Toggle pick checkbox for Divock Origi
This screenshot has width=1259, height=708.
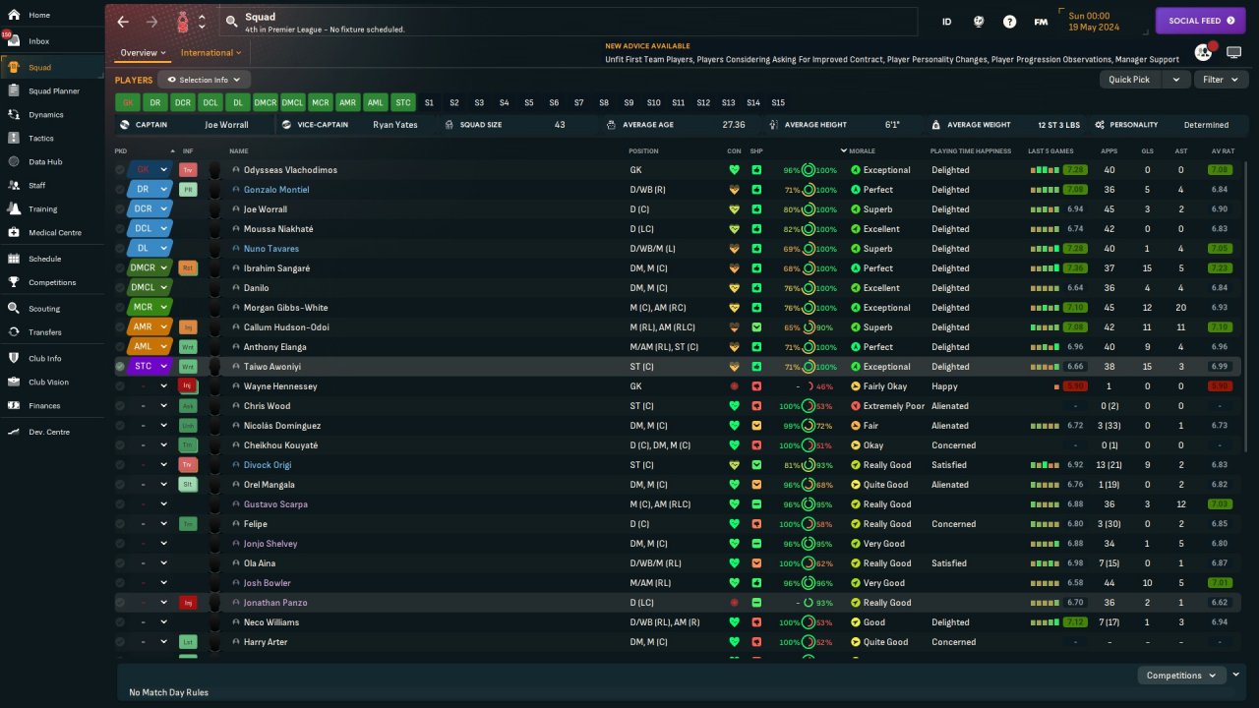point(120,465)
